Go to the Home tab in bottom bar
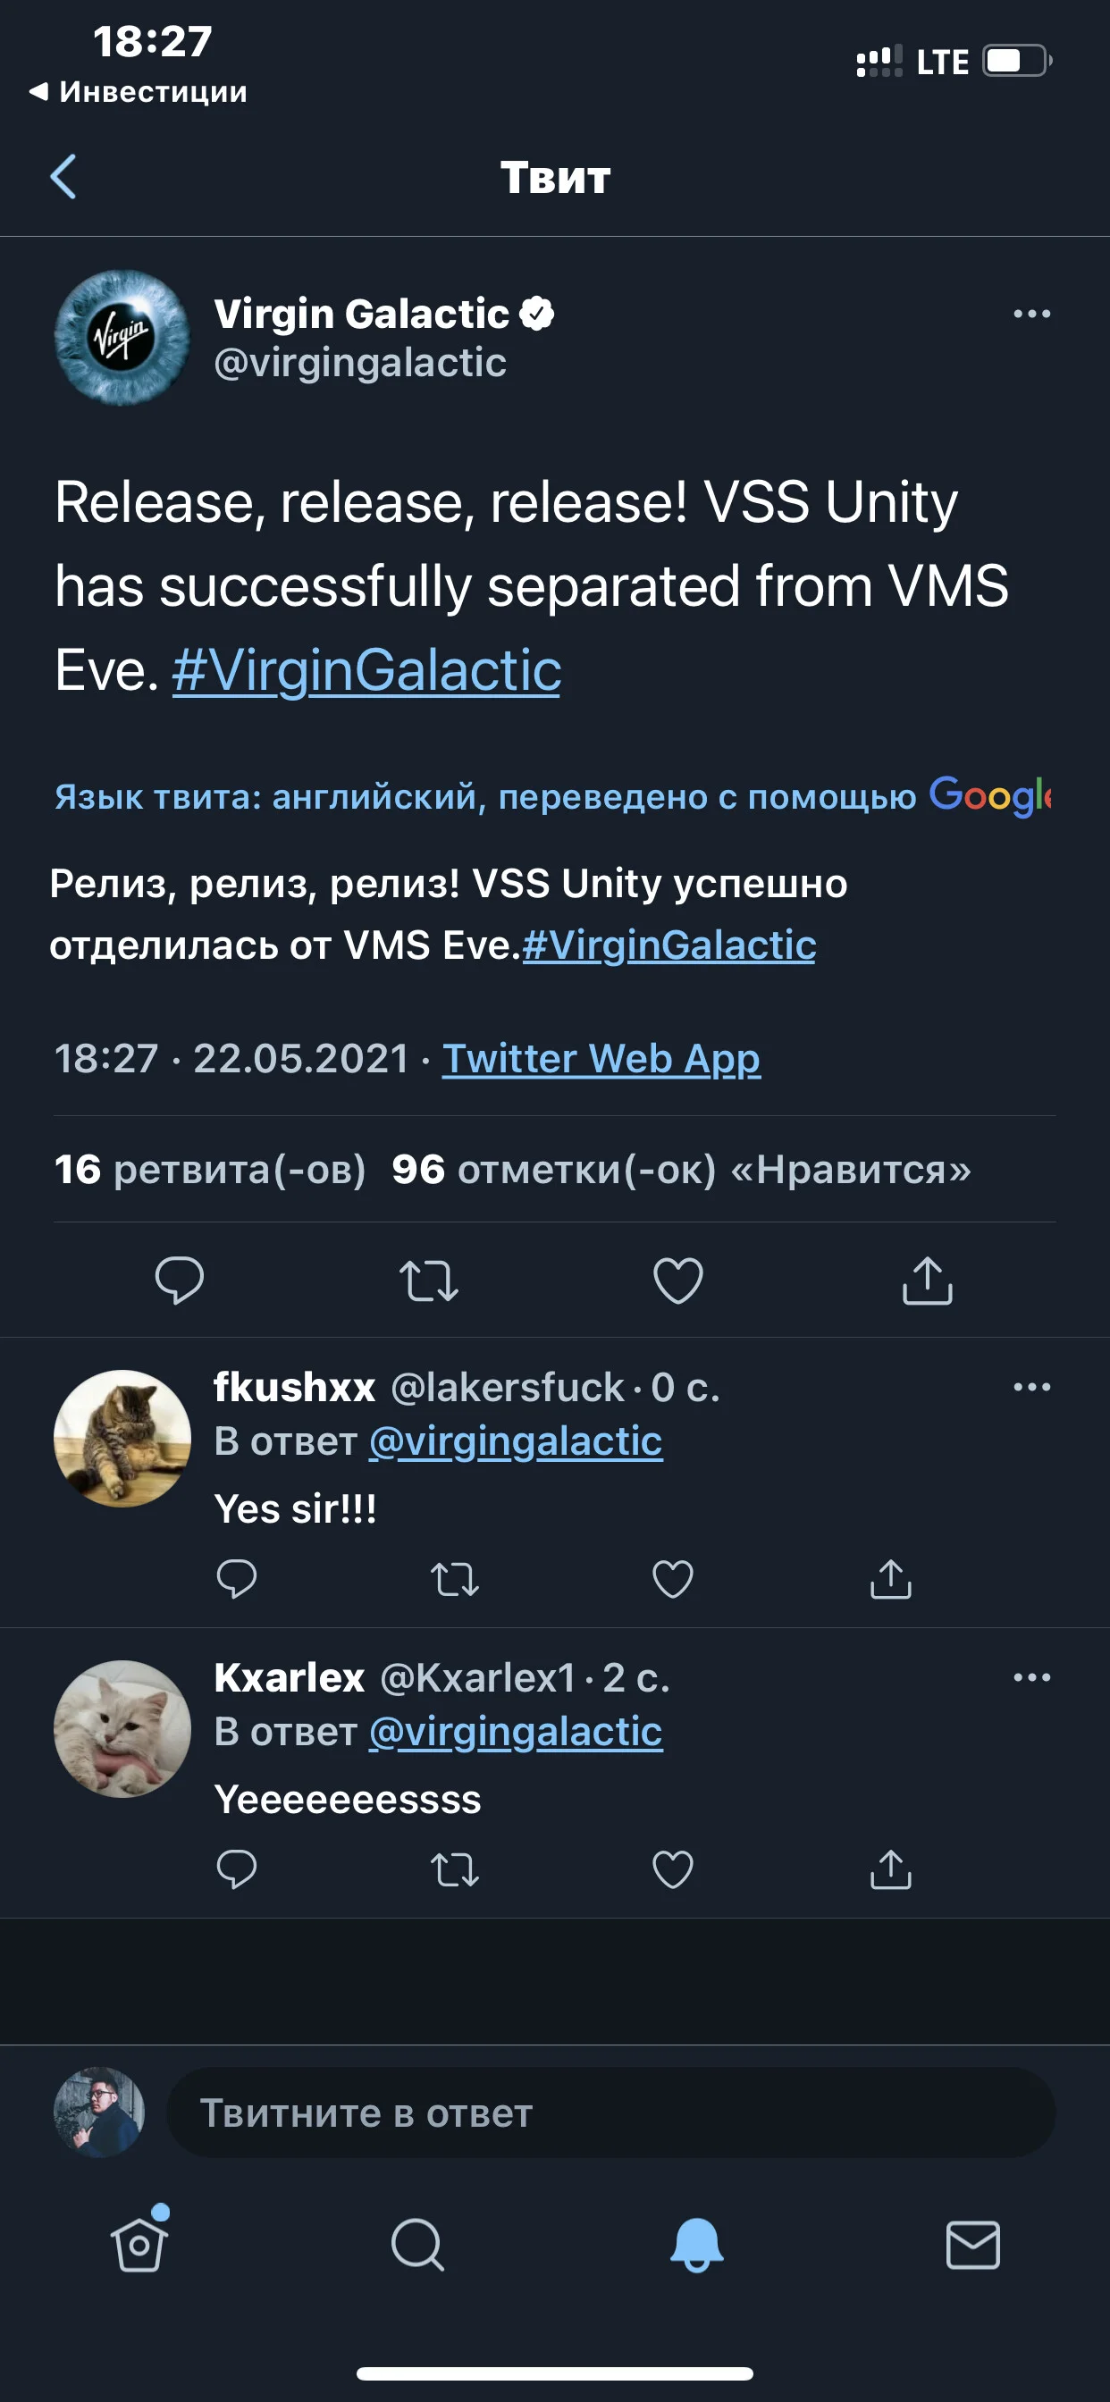 coord(140,2245)
